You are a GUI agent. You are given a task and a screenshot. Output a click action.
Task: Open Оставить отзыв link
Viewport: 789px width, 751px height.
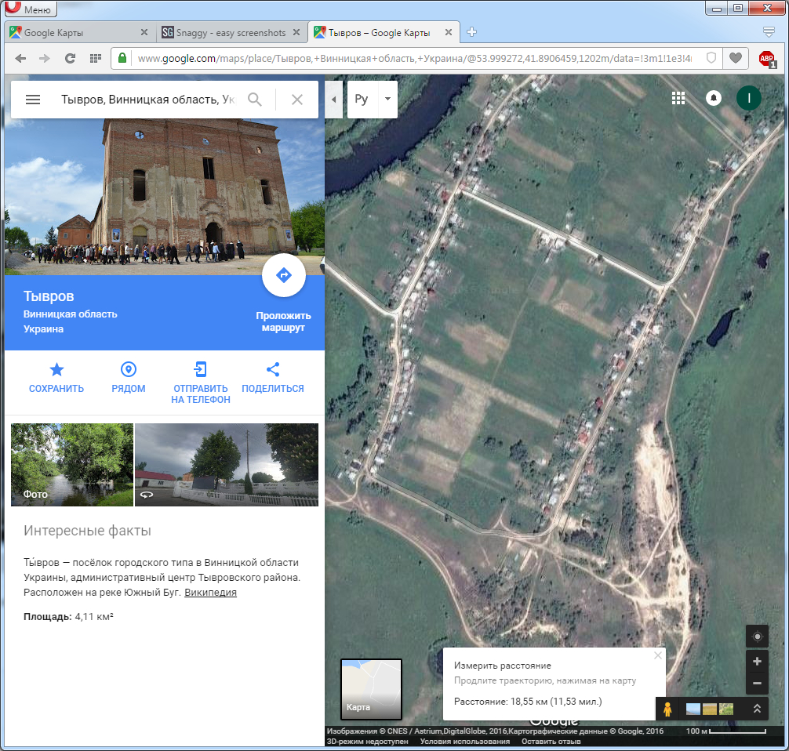point(551,742)
